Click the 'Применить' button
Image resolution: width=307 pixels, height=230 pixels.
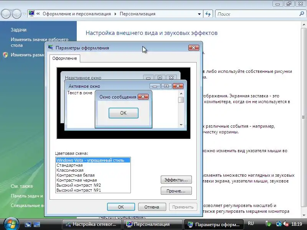[x=183, y=207]
